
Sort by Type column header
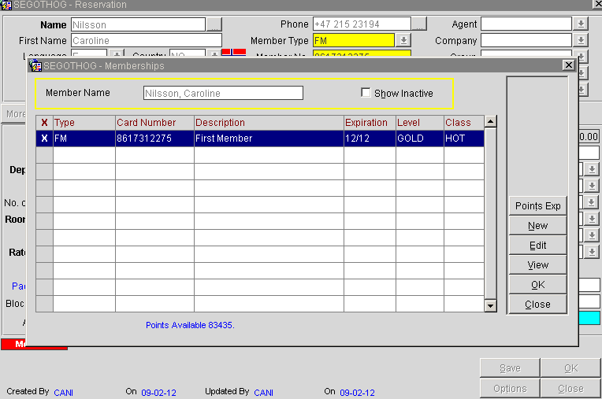coord(84,123)
